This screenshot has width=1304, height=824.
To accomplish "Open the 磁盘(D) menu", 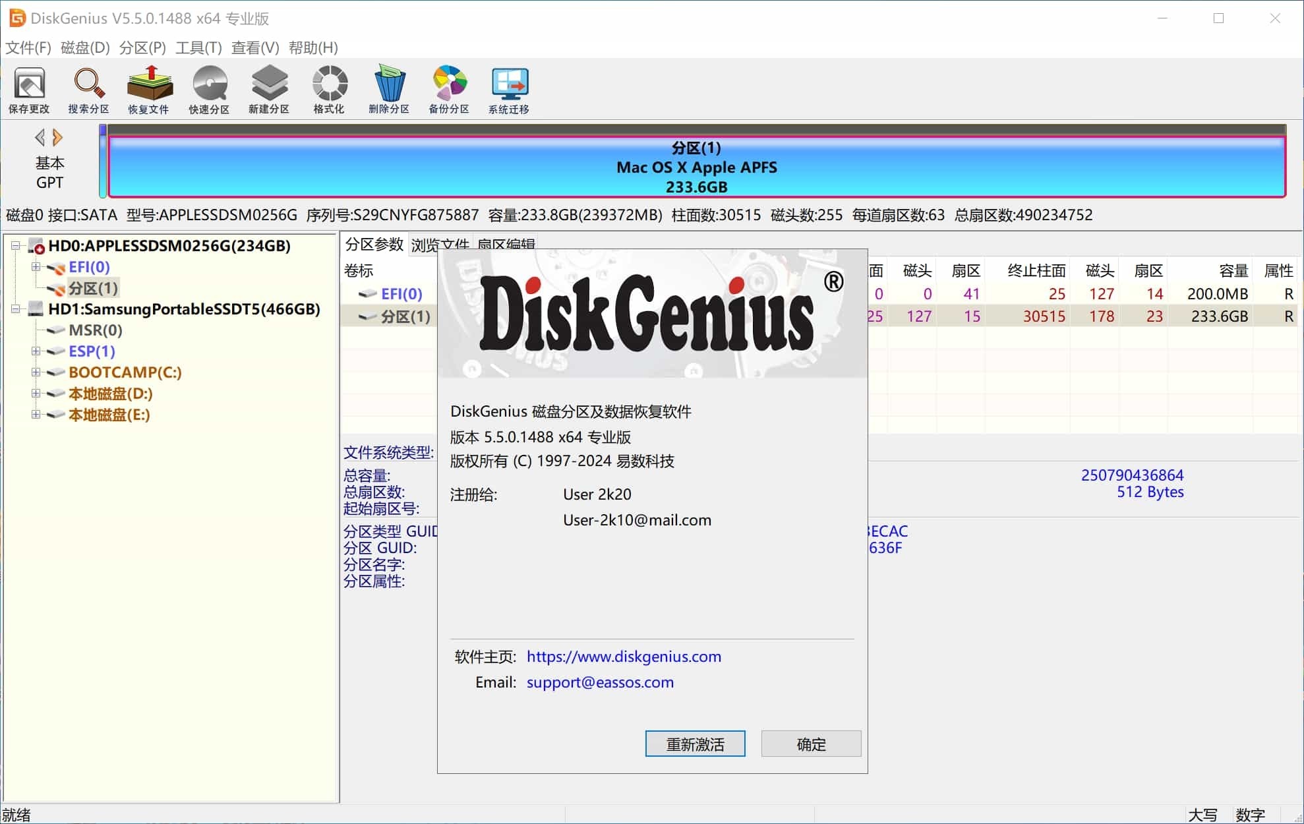I will (86, 47).
